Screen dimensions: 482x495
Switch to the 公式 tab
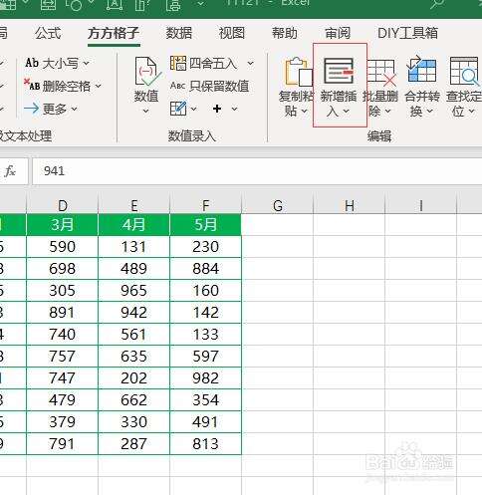click(x=48, y=33)
